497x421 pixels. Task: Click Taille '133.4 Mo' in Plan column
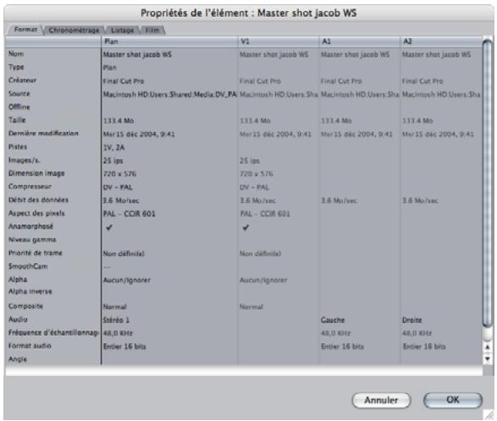119,121
